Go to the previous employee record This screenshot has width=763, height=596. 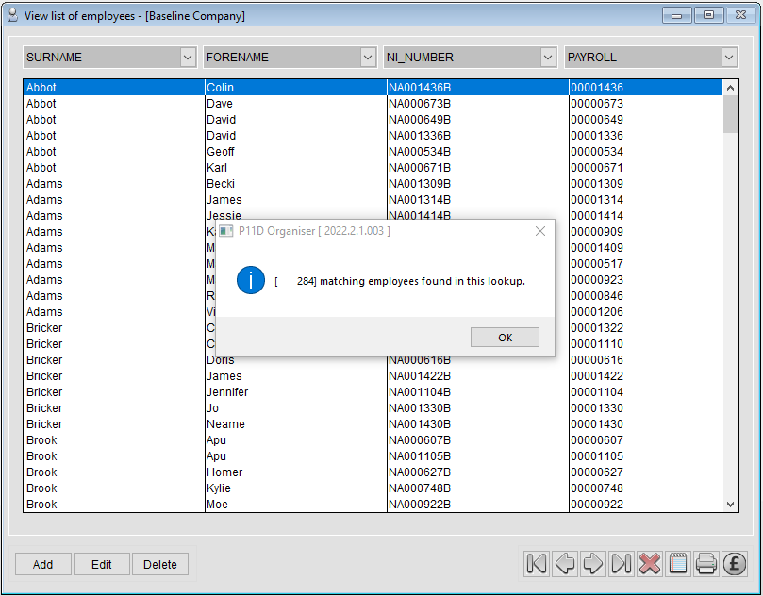(x=564, y=563)
